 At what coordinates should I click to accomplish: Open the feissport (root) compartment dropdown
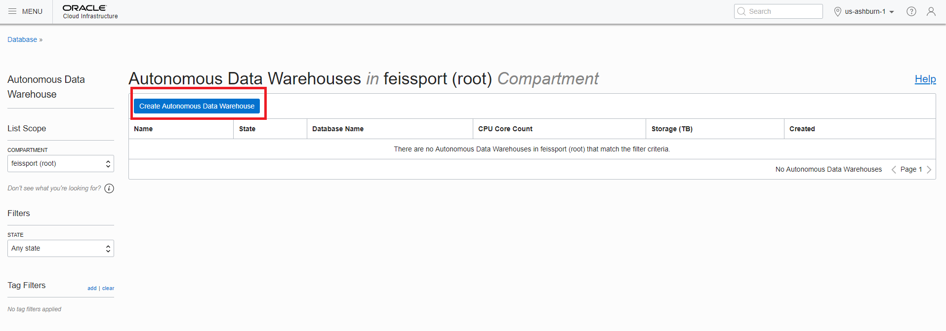pyautogui.click(x=61, y=164)
